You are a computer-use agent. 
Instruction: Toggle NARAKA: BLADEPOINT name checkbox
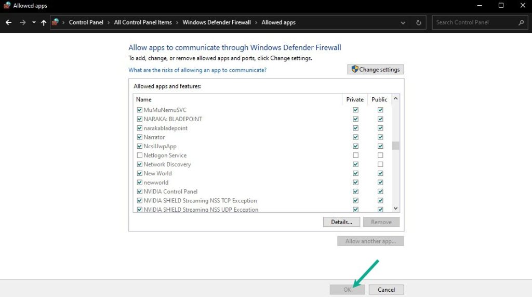click(x=139, y=119)
